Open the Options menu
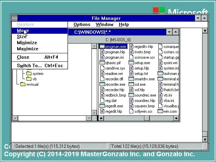216x162 pixels. [x=82, y=25]
